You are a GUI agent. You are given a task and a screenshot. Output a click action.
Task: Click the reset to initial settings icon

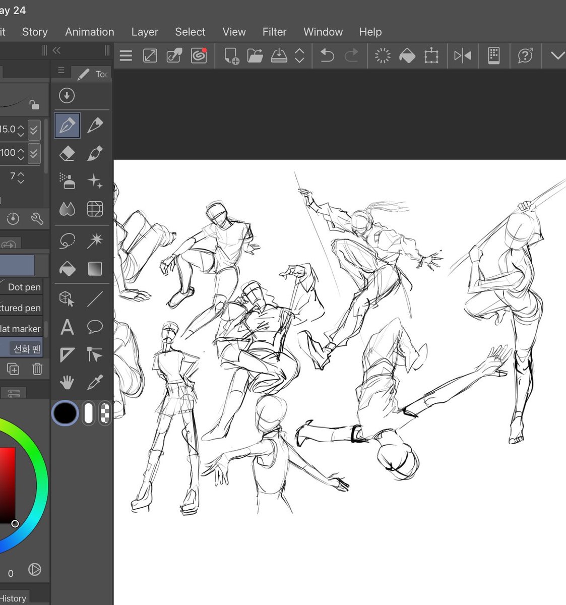coord(13,218)
